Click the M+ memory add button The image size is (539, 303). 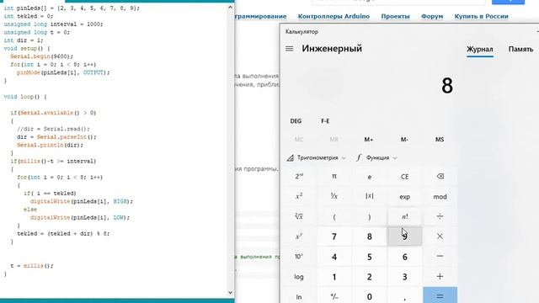[369, 139]
